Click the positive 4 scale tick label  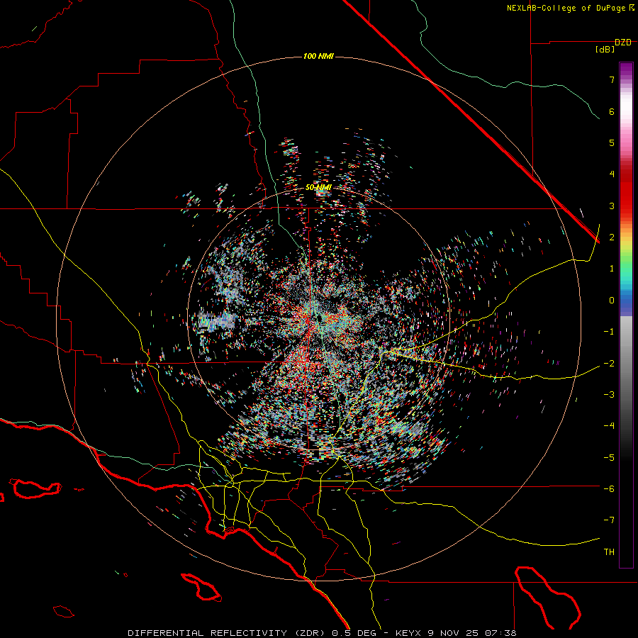(x=612, y=174)
